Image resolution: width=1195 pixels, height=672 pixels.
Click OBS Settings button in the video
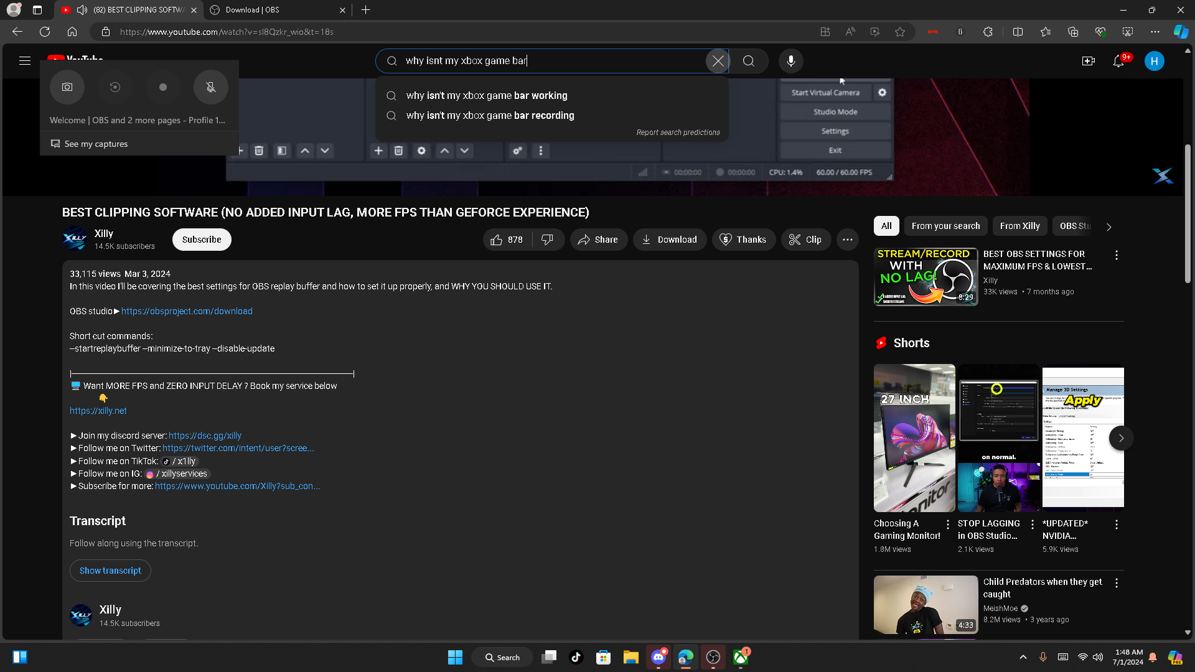coord(835,131)
